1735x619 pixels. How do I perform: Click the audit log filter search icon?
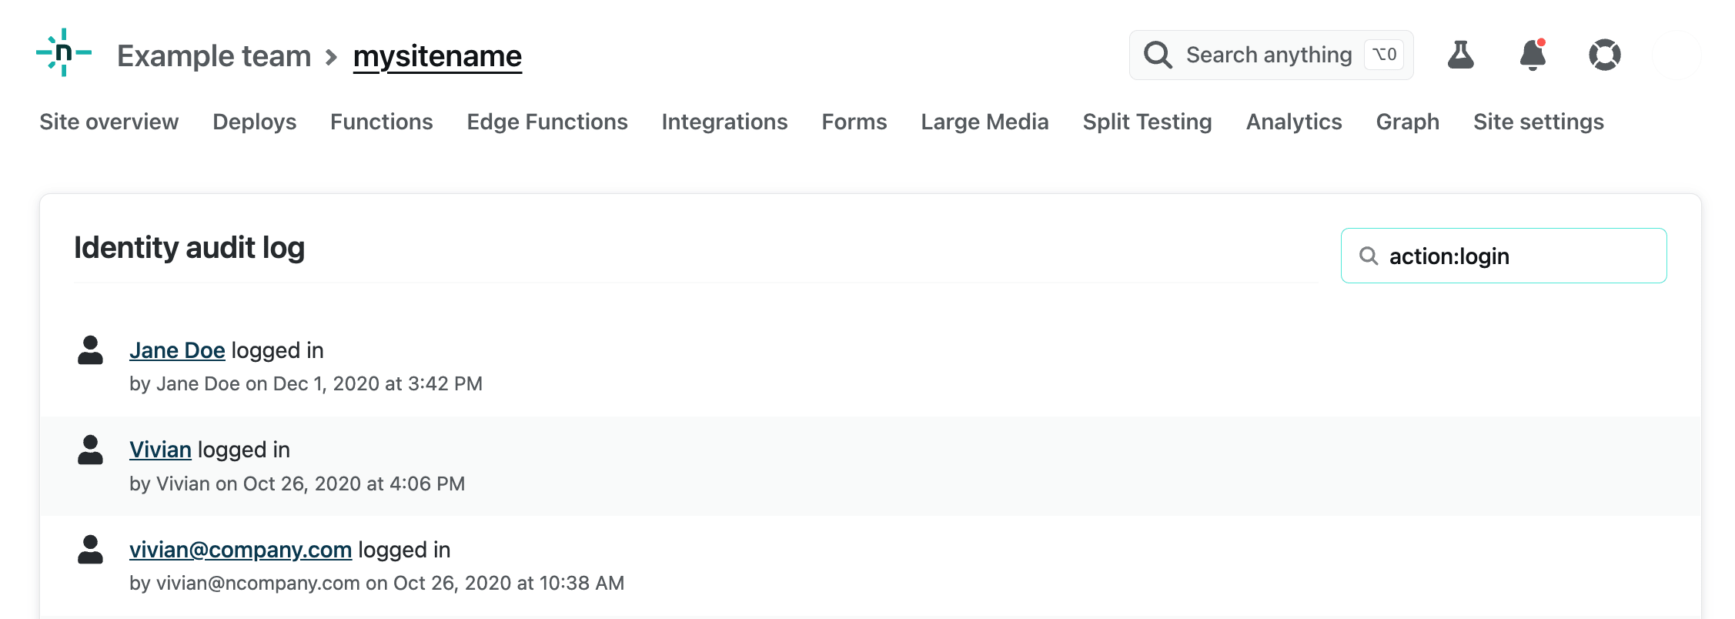[x=1368, y=256]
